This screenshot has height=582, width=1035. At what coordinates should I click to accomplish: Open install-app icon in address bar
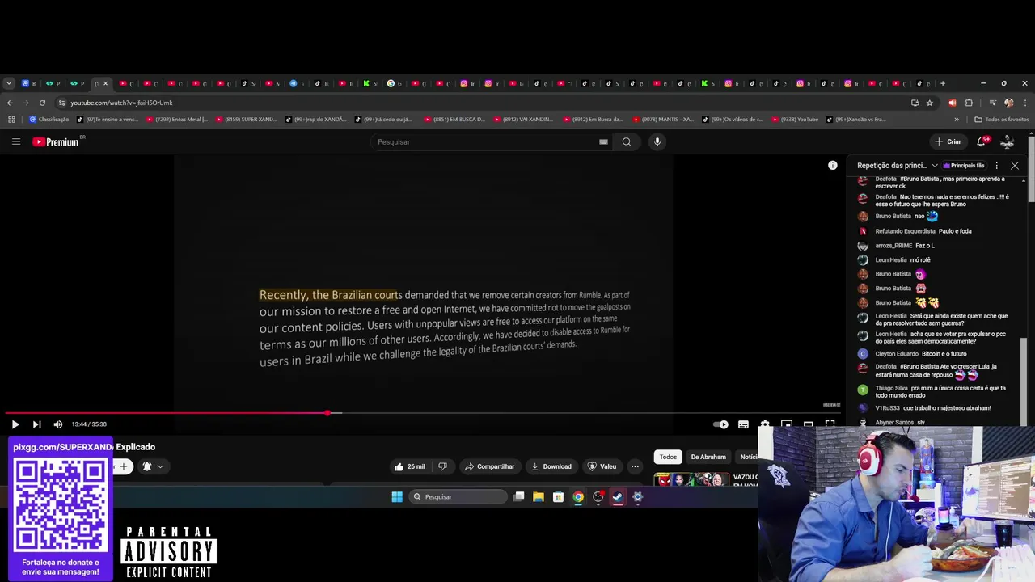(915, 103)
